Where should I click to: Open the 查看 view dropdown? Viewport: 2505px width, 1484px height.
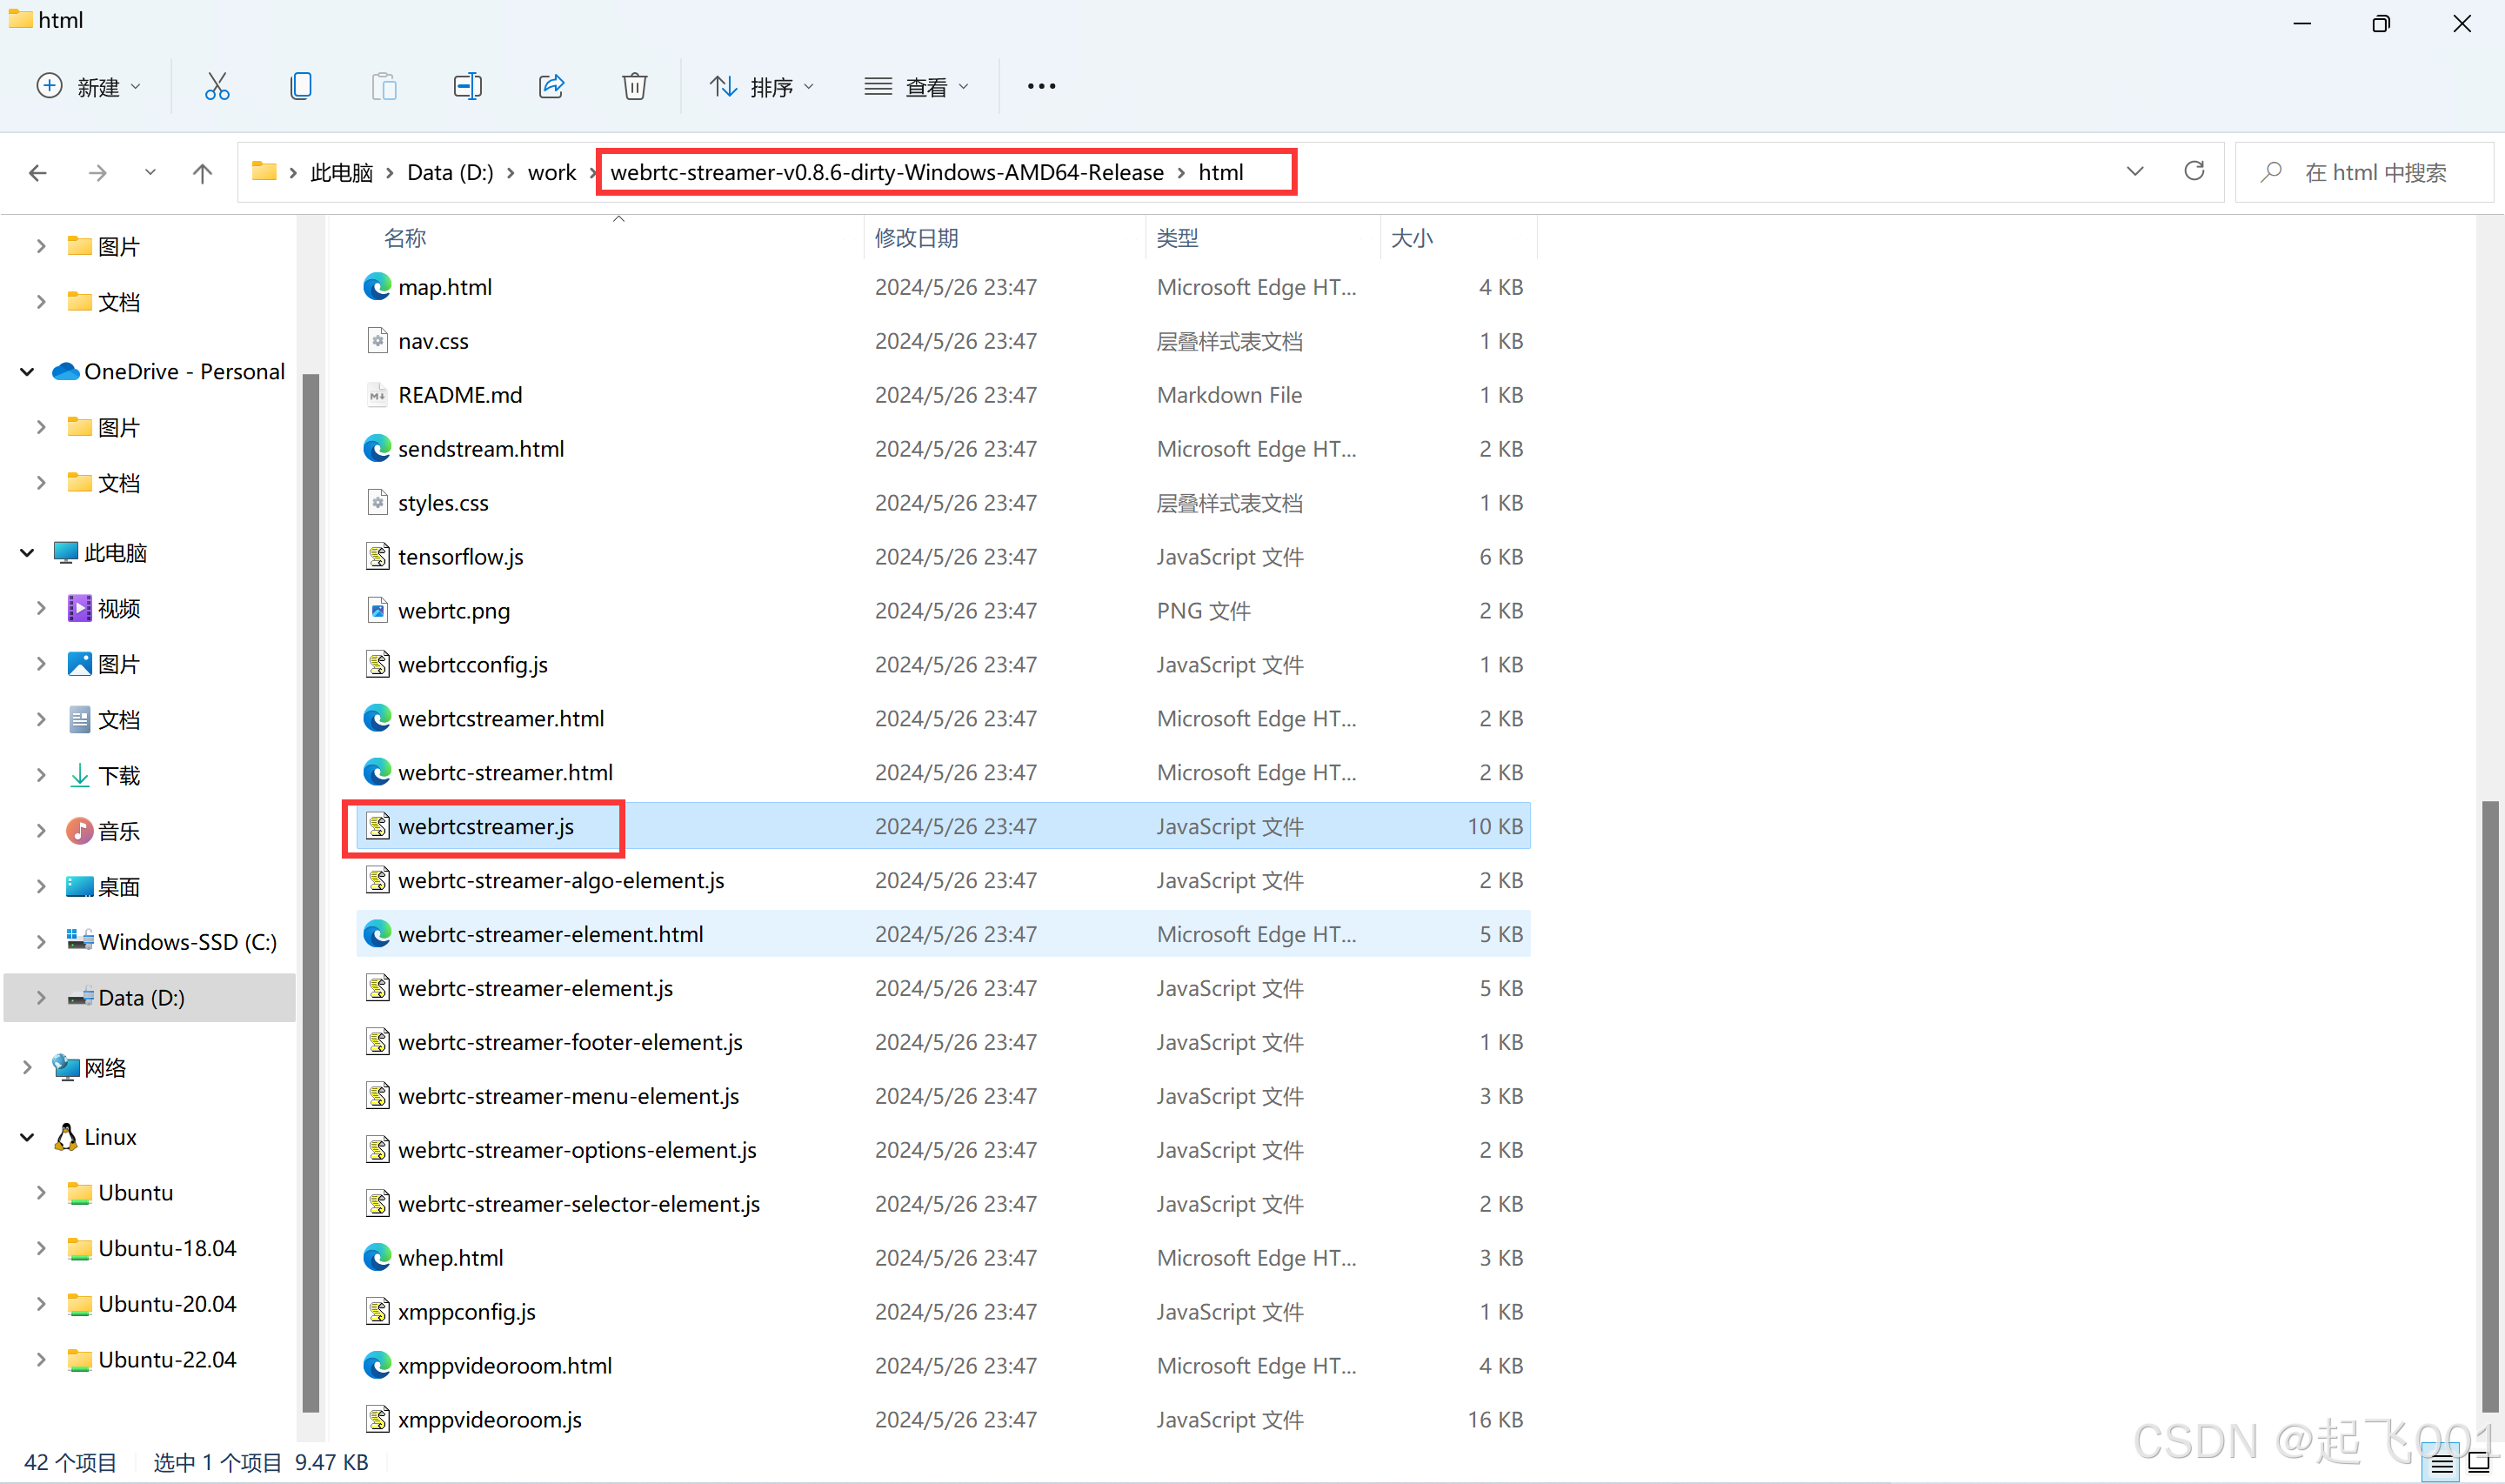(917, 87)
